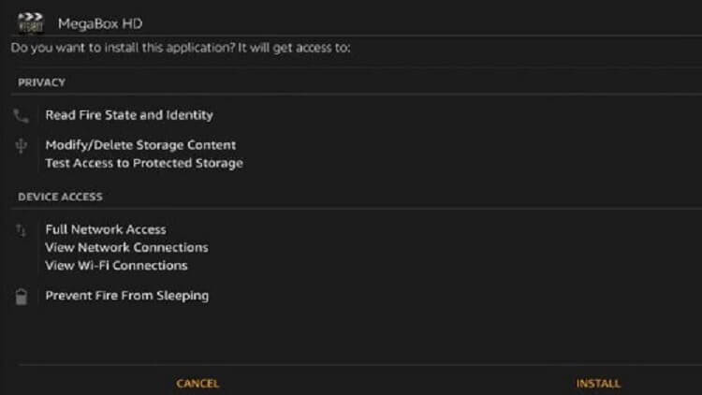Click the battery icon beside Prevent Fire From Sleeping
This screenshot has width=702, height=395.
(21, 297)
